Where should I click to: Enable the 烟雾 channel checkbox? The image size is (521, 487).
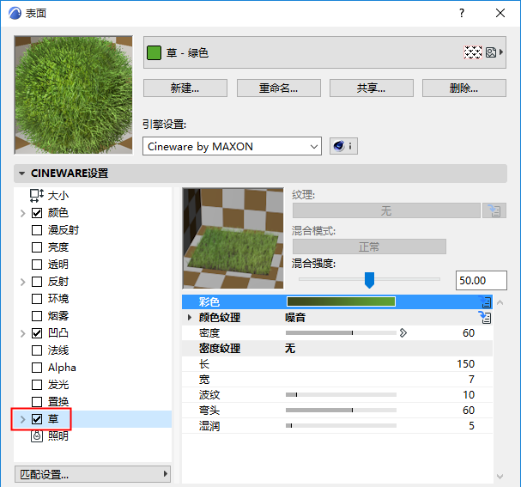click(x=37, y=316)
